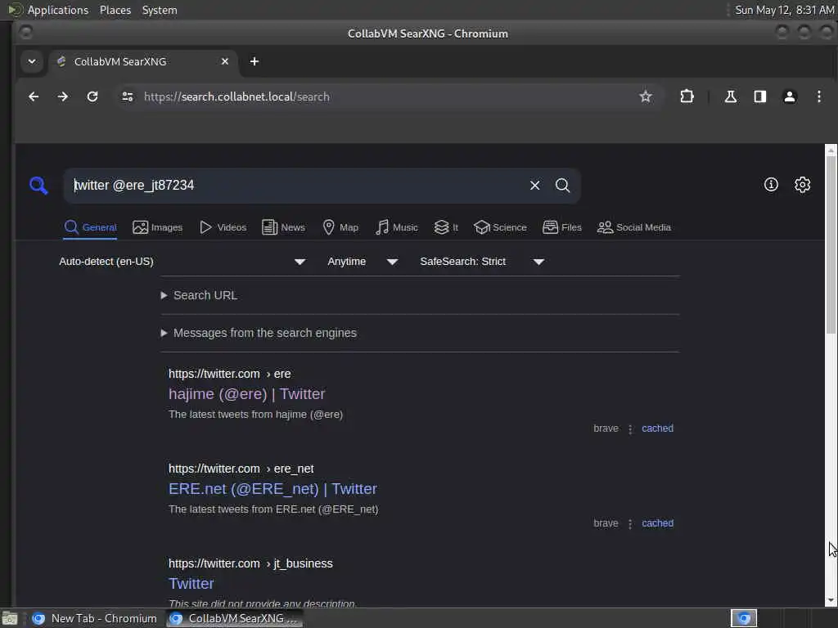
Task: Click hajime result URL https://twitter.com › ere
Action: (x=230, y=374)
